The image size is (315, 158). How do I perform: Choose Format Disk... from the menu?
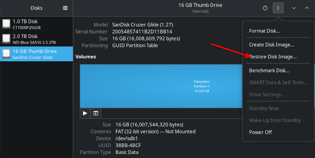pos(264,31)
